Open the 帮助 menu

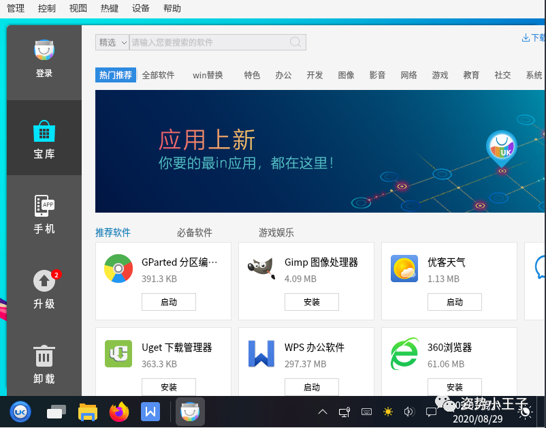coord(172,8)
